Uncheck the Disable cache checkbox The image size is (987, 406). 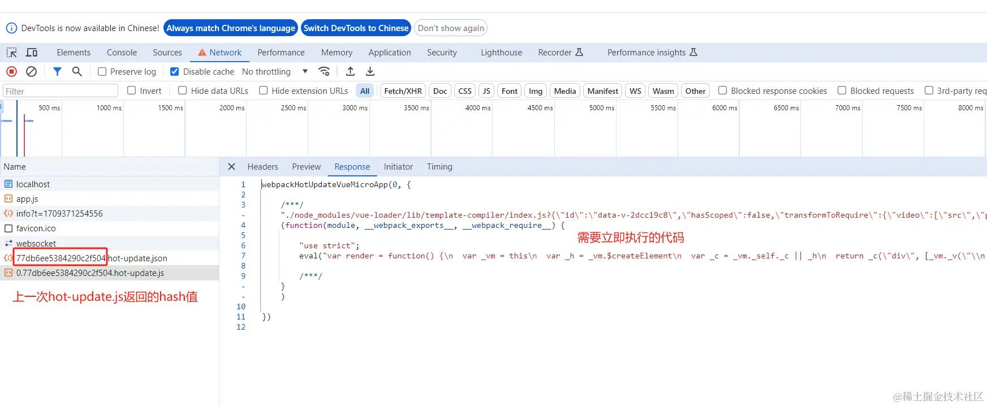click(x=175, y=72)
